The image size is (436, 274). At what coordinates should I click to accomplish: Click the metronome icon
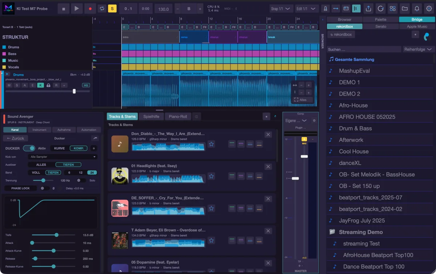[x=326, y=8]
